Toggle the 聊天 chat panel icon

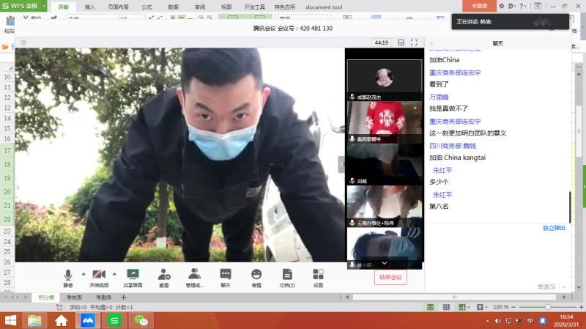click(226, 277)
